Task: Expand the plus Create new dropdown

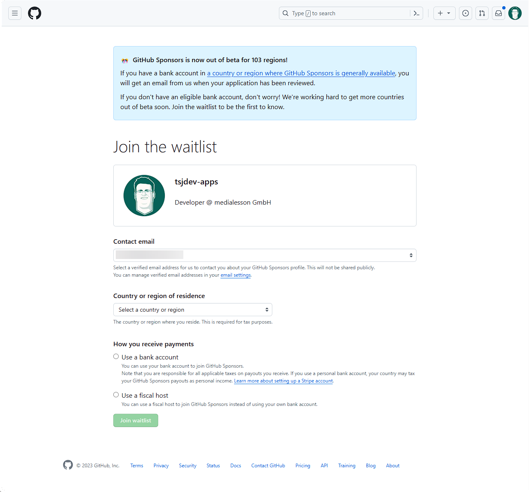Action: 444,13
